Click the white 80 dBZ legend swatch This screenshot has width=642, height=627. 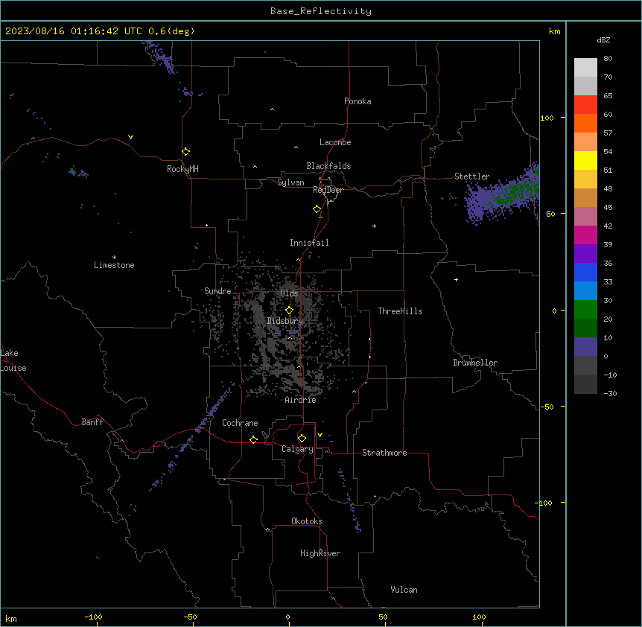[585, 68]
